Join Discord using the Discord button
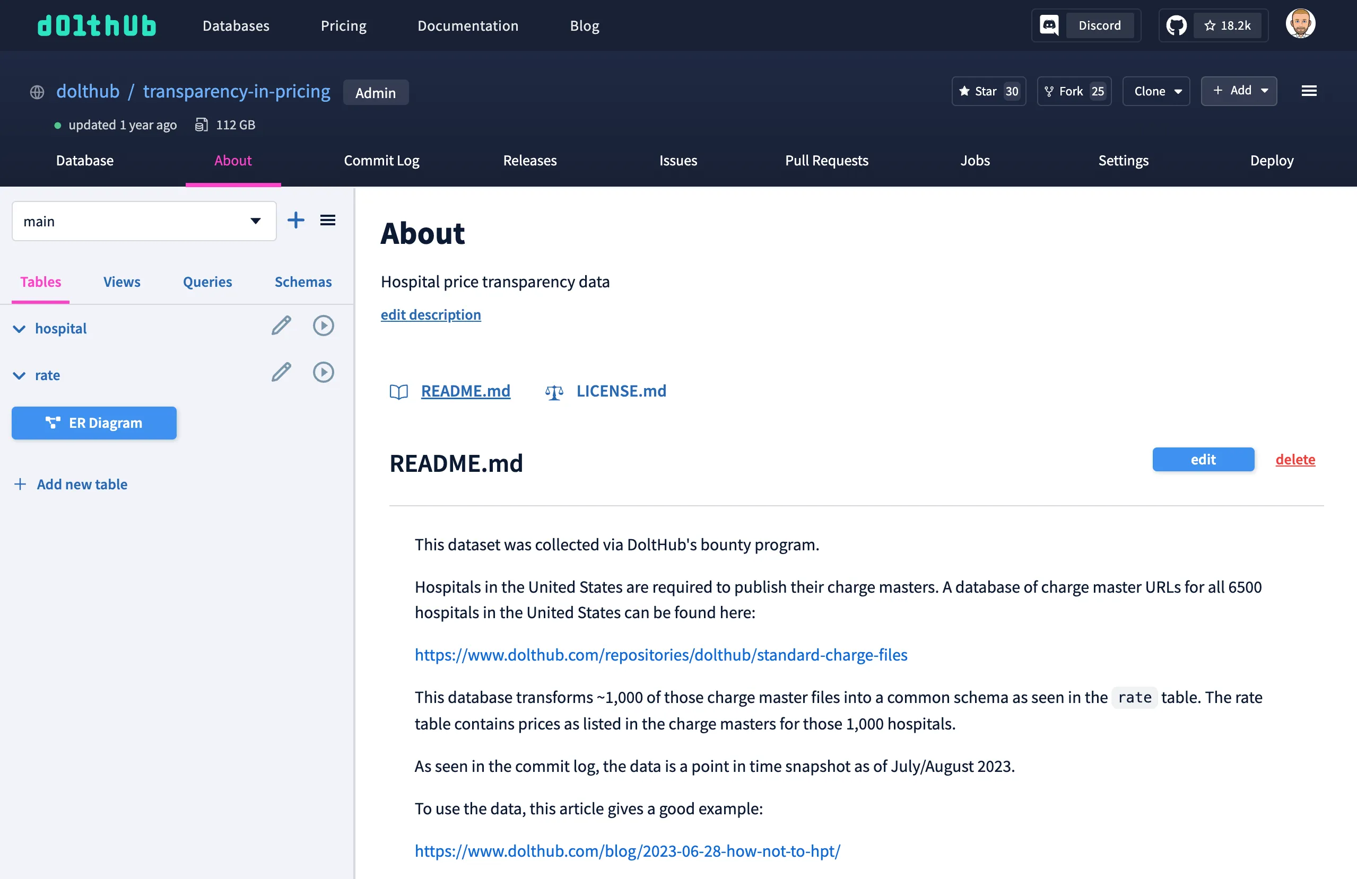This screenshot has width=1357, height=879. [1085, 25]
